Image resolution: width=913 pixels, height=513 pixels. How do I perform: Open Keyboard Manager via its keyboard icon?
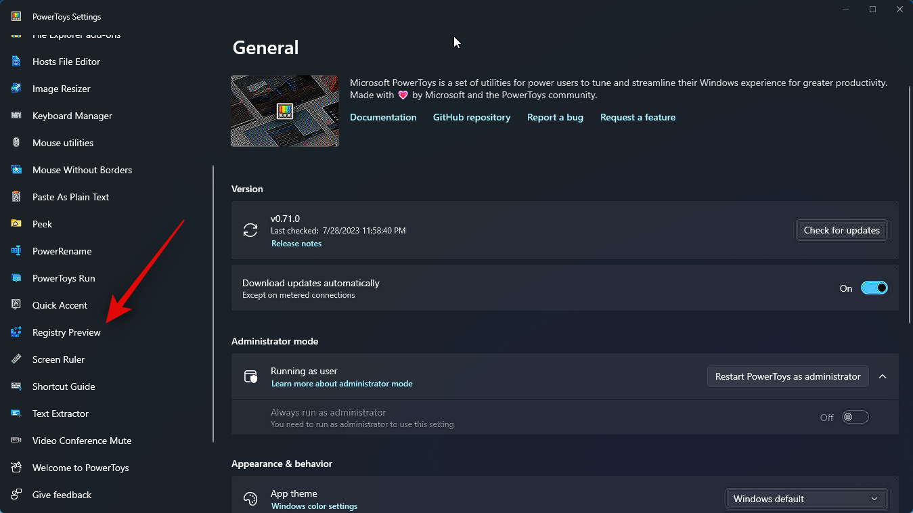(x=16, y=116)
